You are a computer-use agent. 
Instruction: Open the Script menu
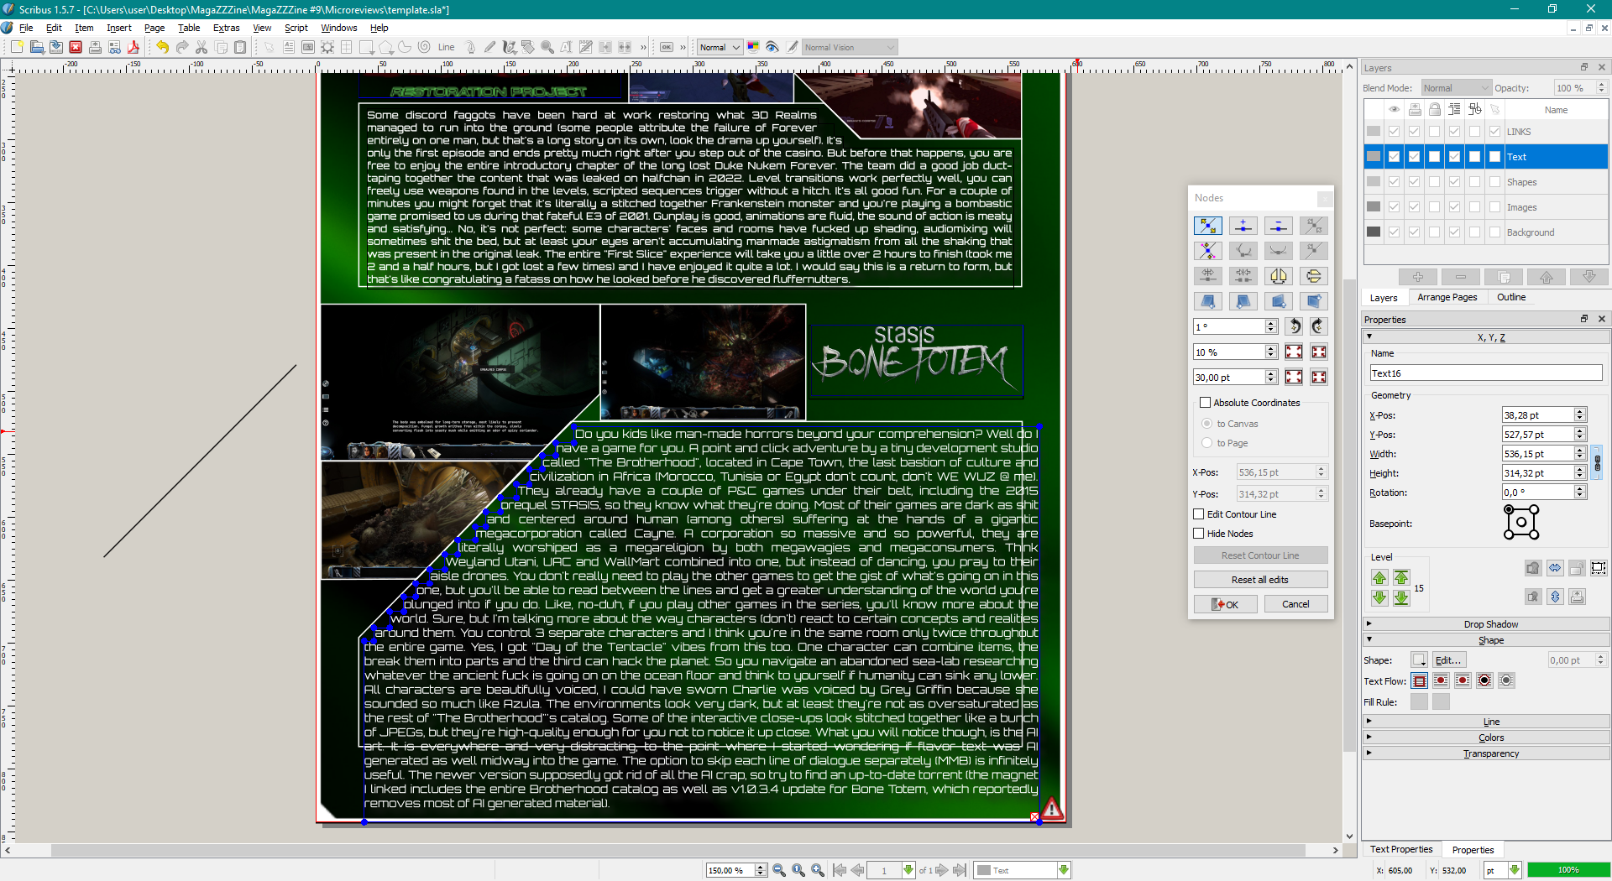(x=296, y=28)
